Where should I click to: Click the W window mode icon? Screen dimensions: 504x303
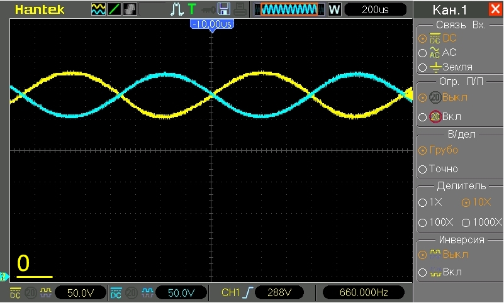tap(334, 9)
